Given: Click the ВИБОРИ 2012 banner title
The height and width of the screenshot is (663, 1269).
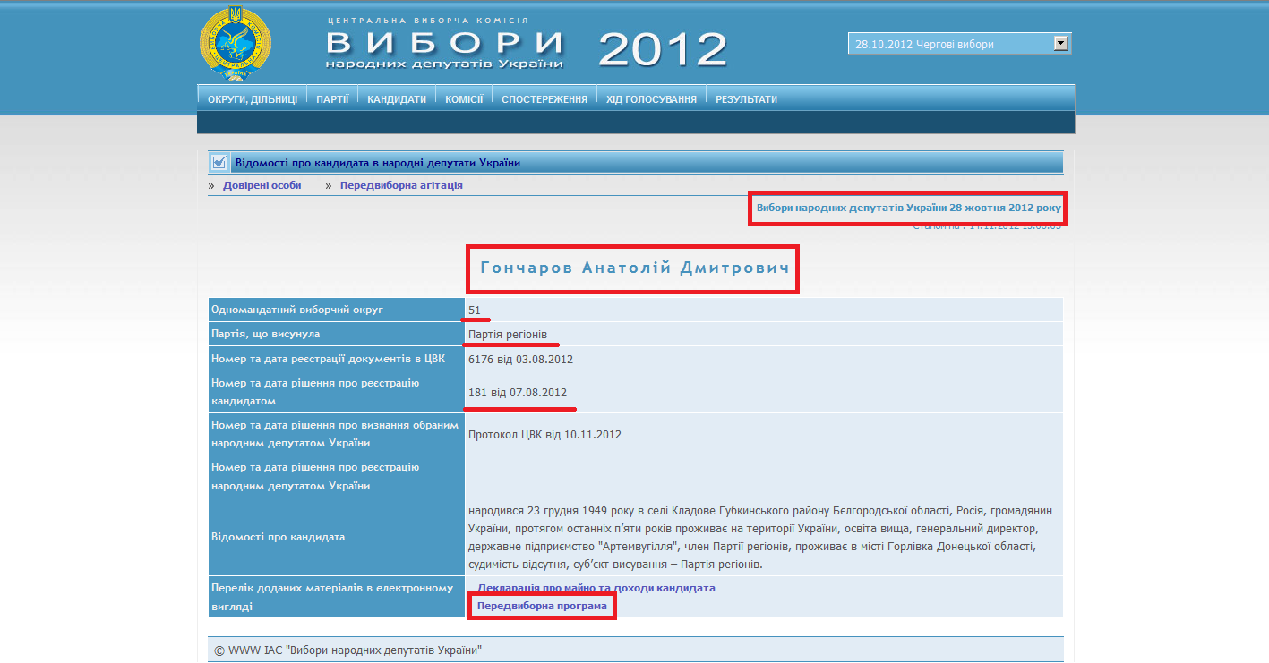Looking at the screenshot, I should tap(527, 48).
